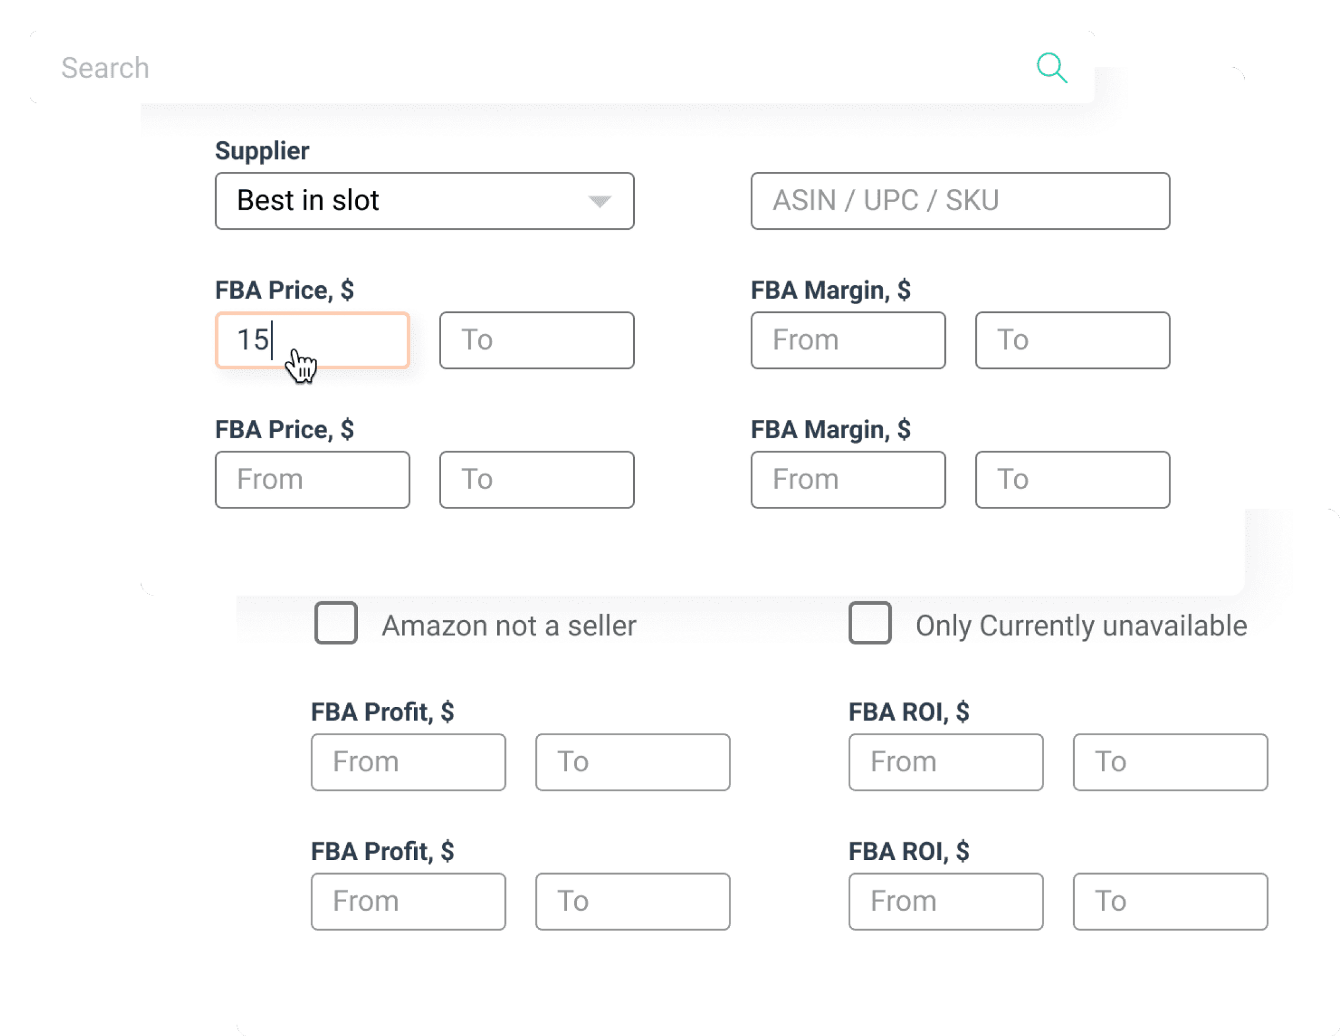Select the upper FBA Margin From field

(847, 340)
